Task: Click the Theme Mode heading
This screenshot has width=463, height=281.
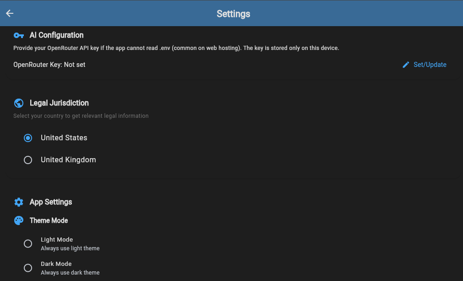Action: coord(49,221)
